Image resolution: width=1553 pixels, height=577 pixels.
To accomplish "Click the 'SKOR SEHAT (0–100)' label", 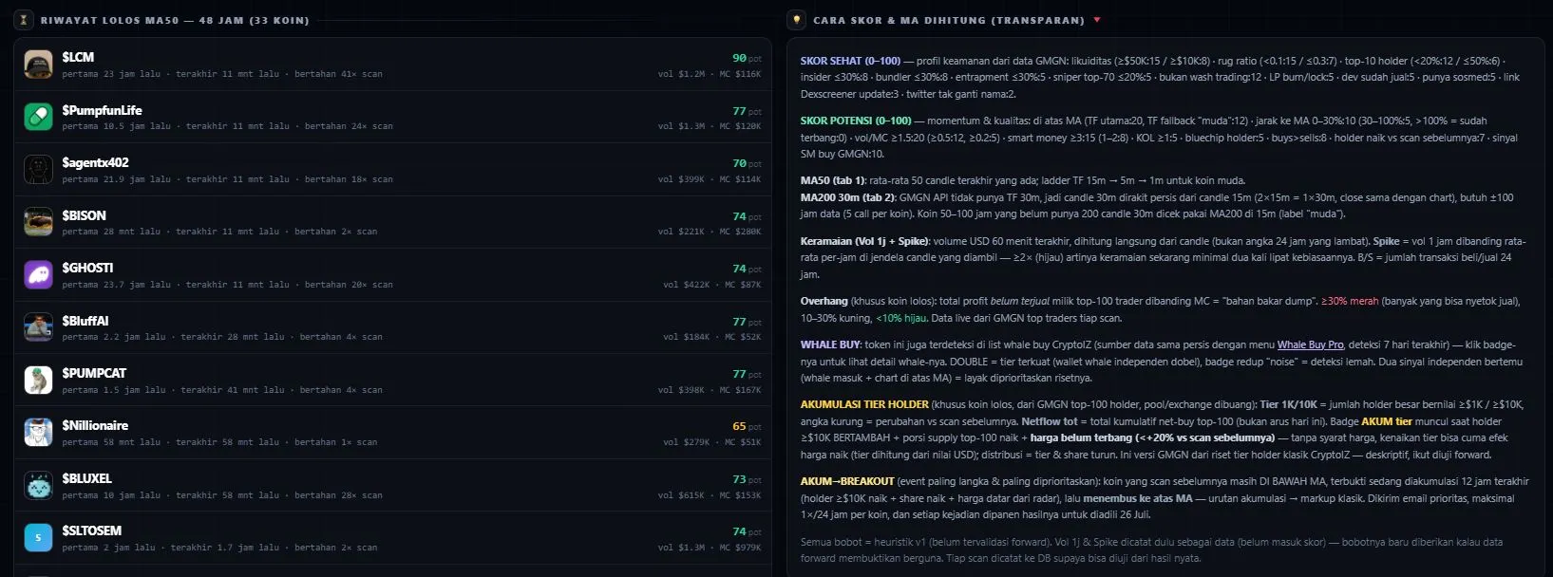I will tap(850, 61).
